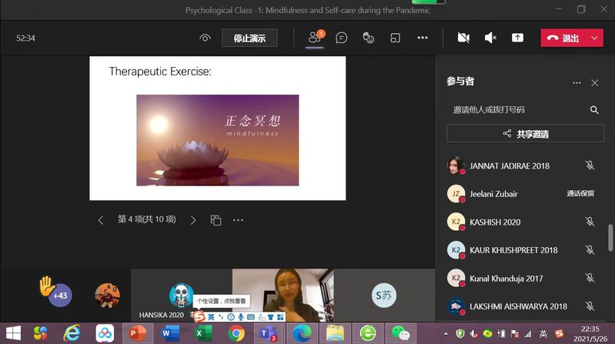Toggle mic icon for KASHISH 2020
Image resolution: width=615 pixels, height=344 pixels.
click(x=590, y=222)
